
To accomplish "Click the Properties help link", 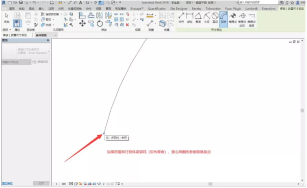I will 7,184.
